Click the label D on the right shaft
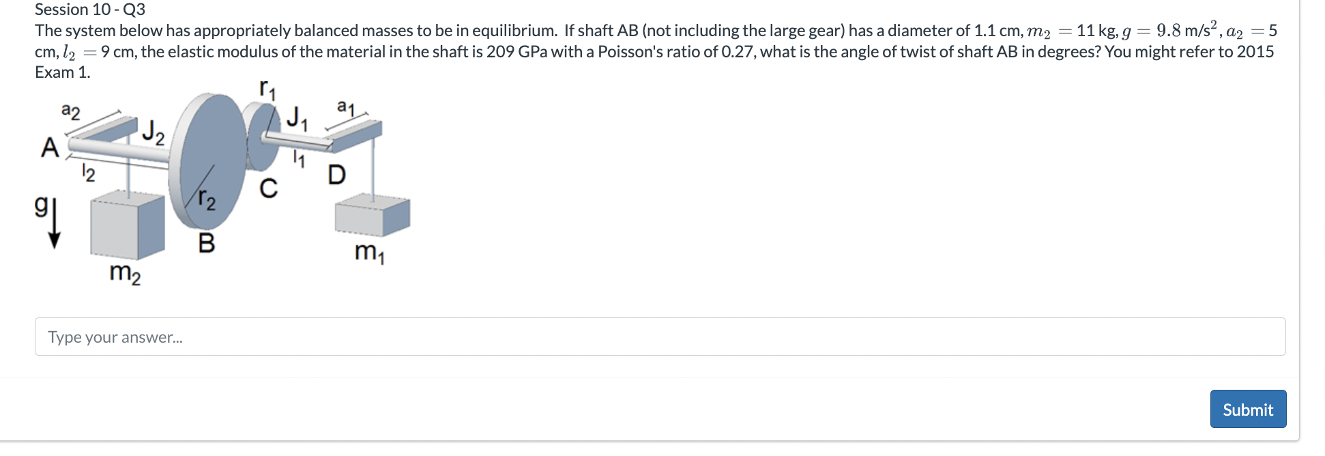 coord(336,174)
